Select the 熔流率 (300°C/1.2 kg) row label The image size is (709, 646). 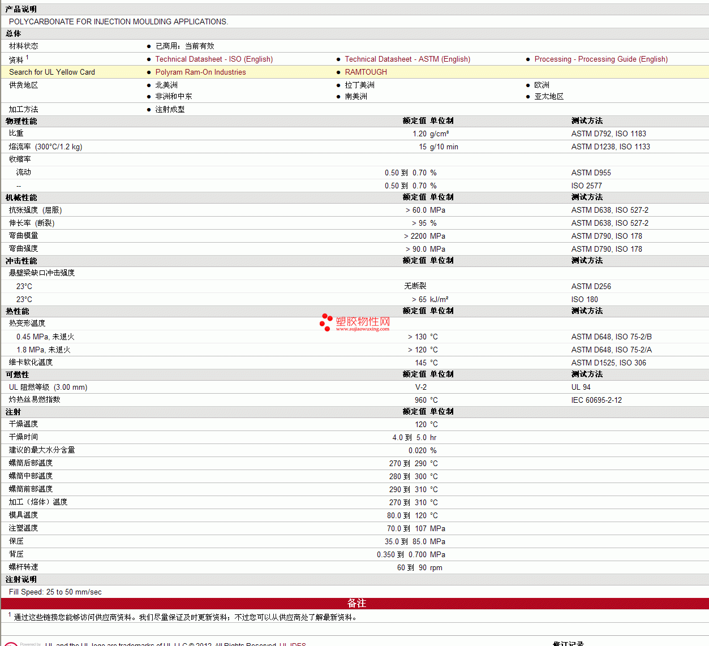(x=46, y=147)
